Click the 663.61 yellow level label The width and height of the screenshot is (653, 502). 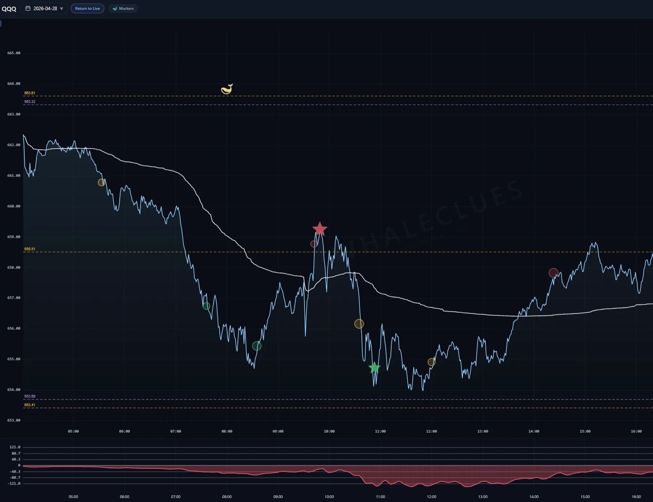coord(30,93)
